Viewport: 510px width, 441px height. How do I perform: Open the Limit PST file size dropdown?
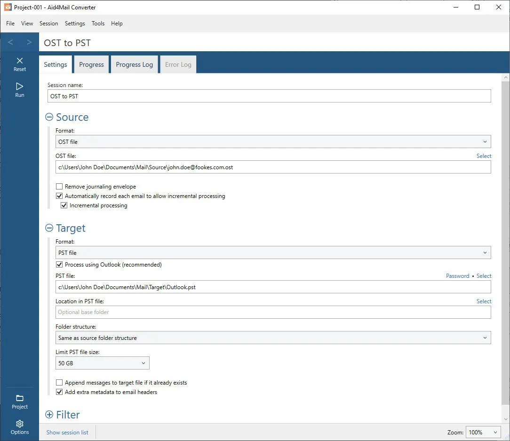[x=102, y=363]
